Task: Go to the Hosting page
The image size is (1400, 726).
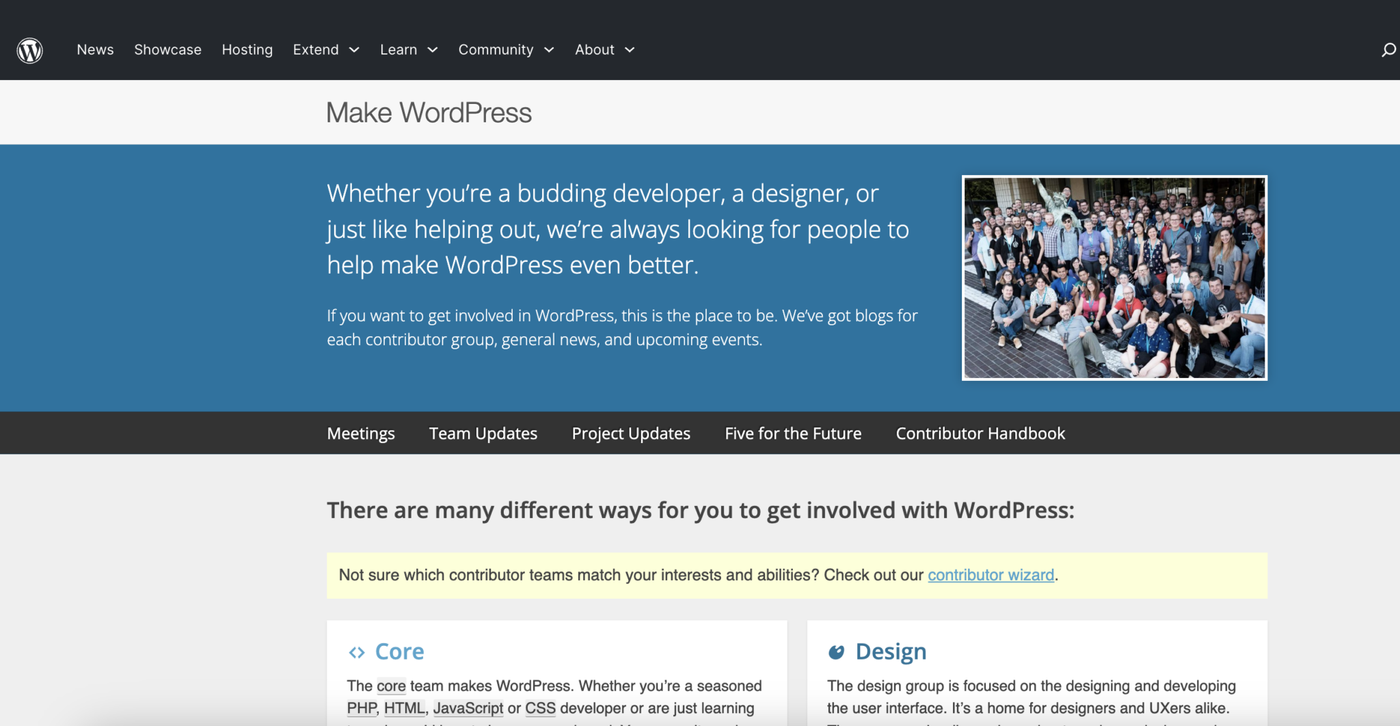Action: click(247, 49)
